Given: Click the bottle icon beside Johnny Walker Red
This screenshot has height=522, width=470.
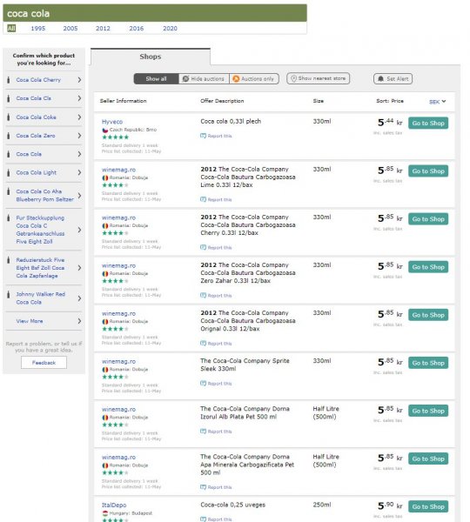Looking at the screenshot, I should pos(9,294).
